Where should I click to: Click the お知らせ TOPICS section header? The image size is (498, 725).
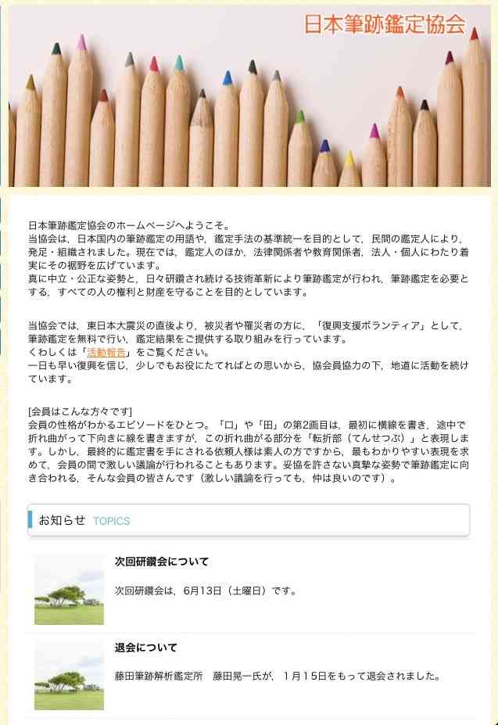tap(249, 521)
